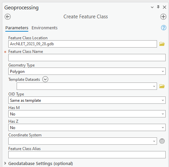Browse folder for Template Datasets

coord(162,86)
